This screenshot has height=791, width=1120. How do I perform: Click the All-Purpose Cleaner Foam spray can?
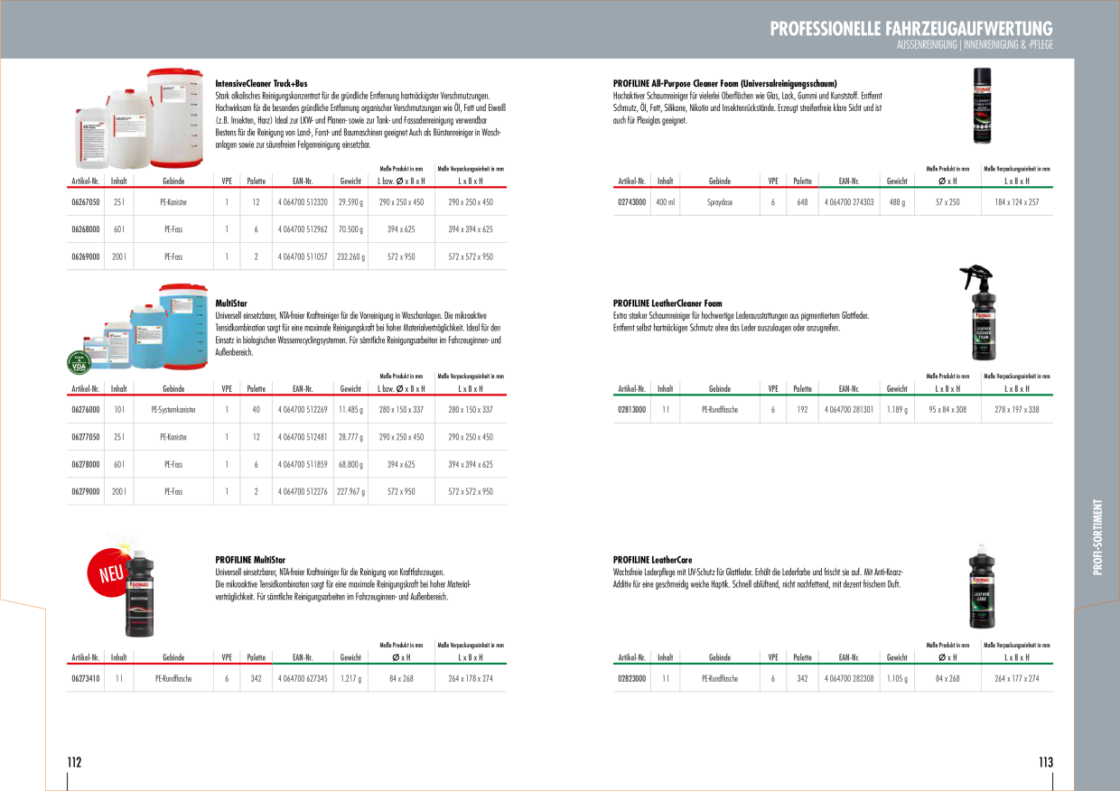click(982, 106)
